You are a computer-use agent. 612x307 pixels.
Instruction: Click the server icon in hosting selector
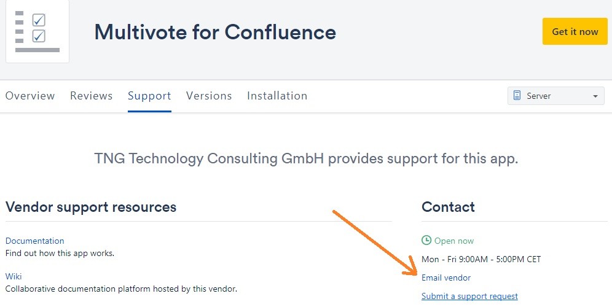(517, 96)
